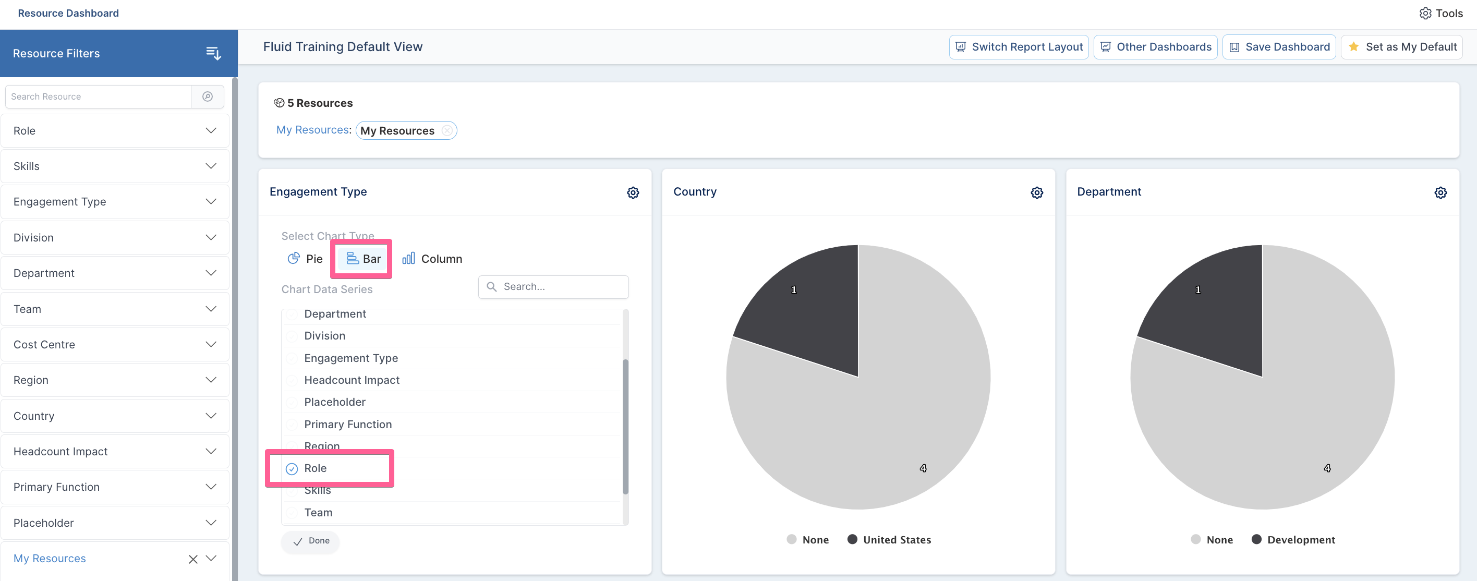Toggle United States legend swatch
Image resolution: width=1477 pixels, height=581 pixels.
852,539
